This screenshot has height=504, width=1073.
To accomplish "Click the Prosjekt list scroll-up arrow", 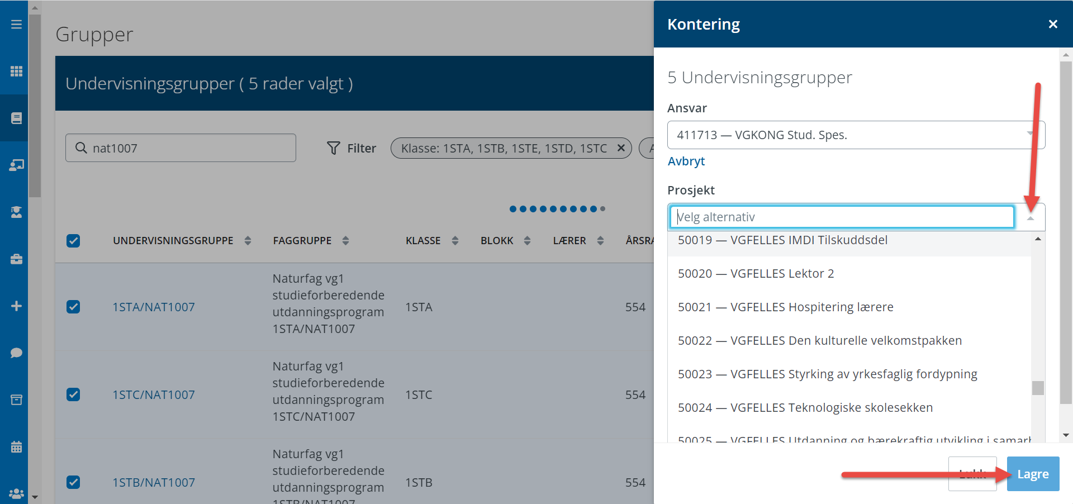I will (x=1038, y=239).
